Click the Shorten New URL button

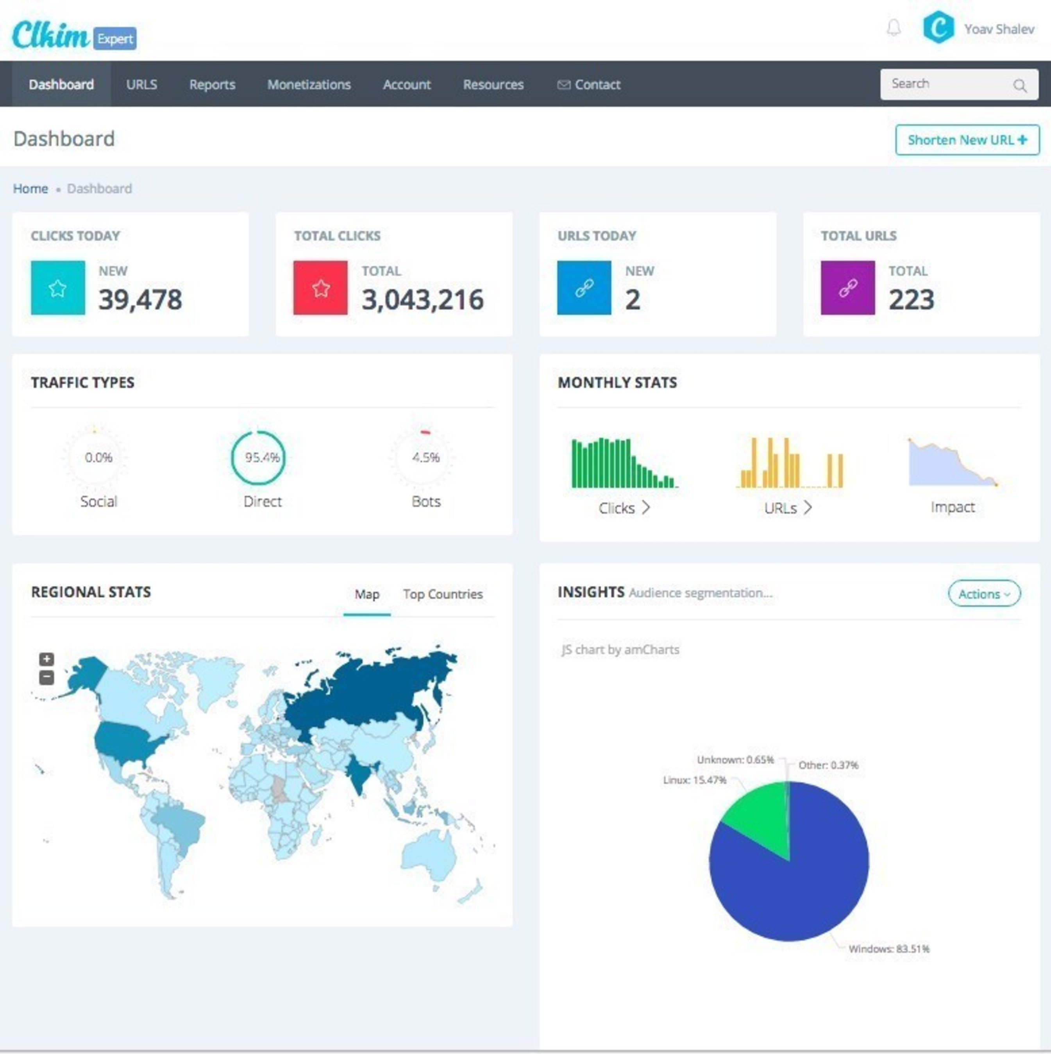pyautogui.click(x=967, y=140)
